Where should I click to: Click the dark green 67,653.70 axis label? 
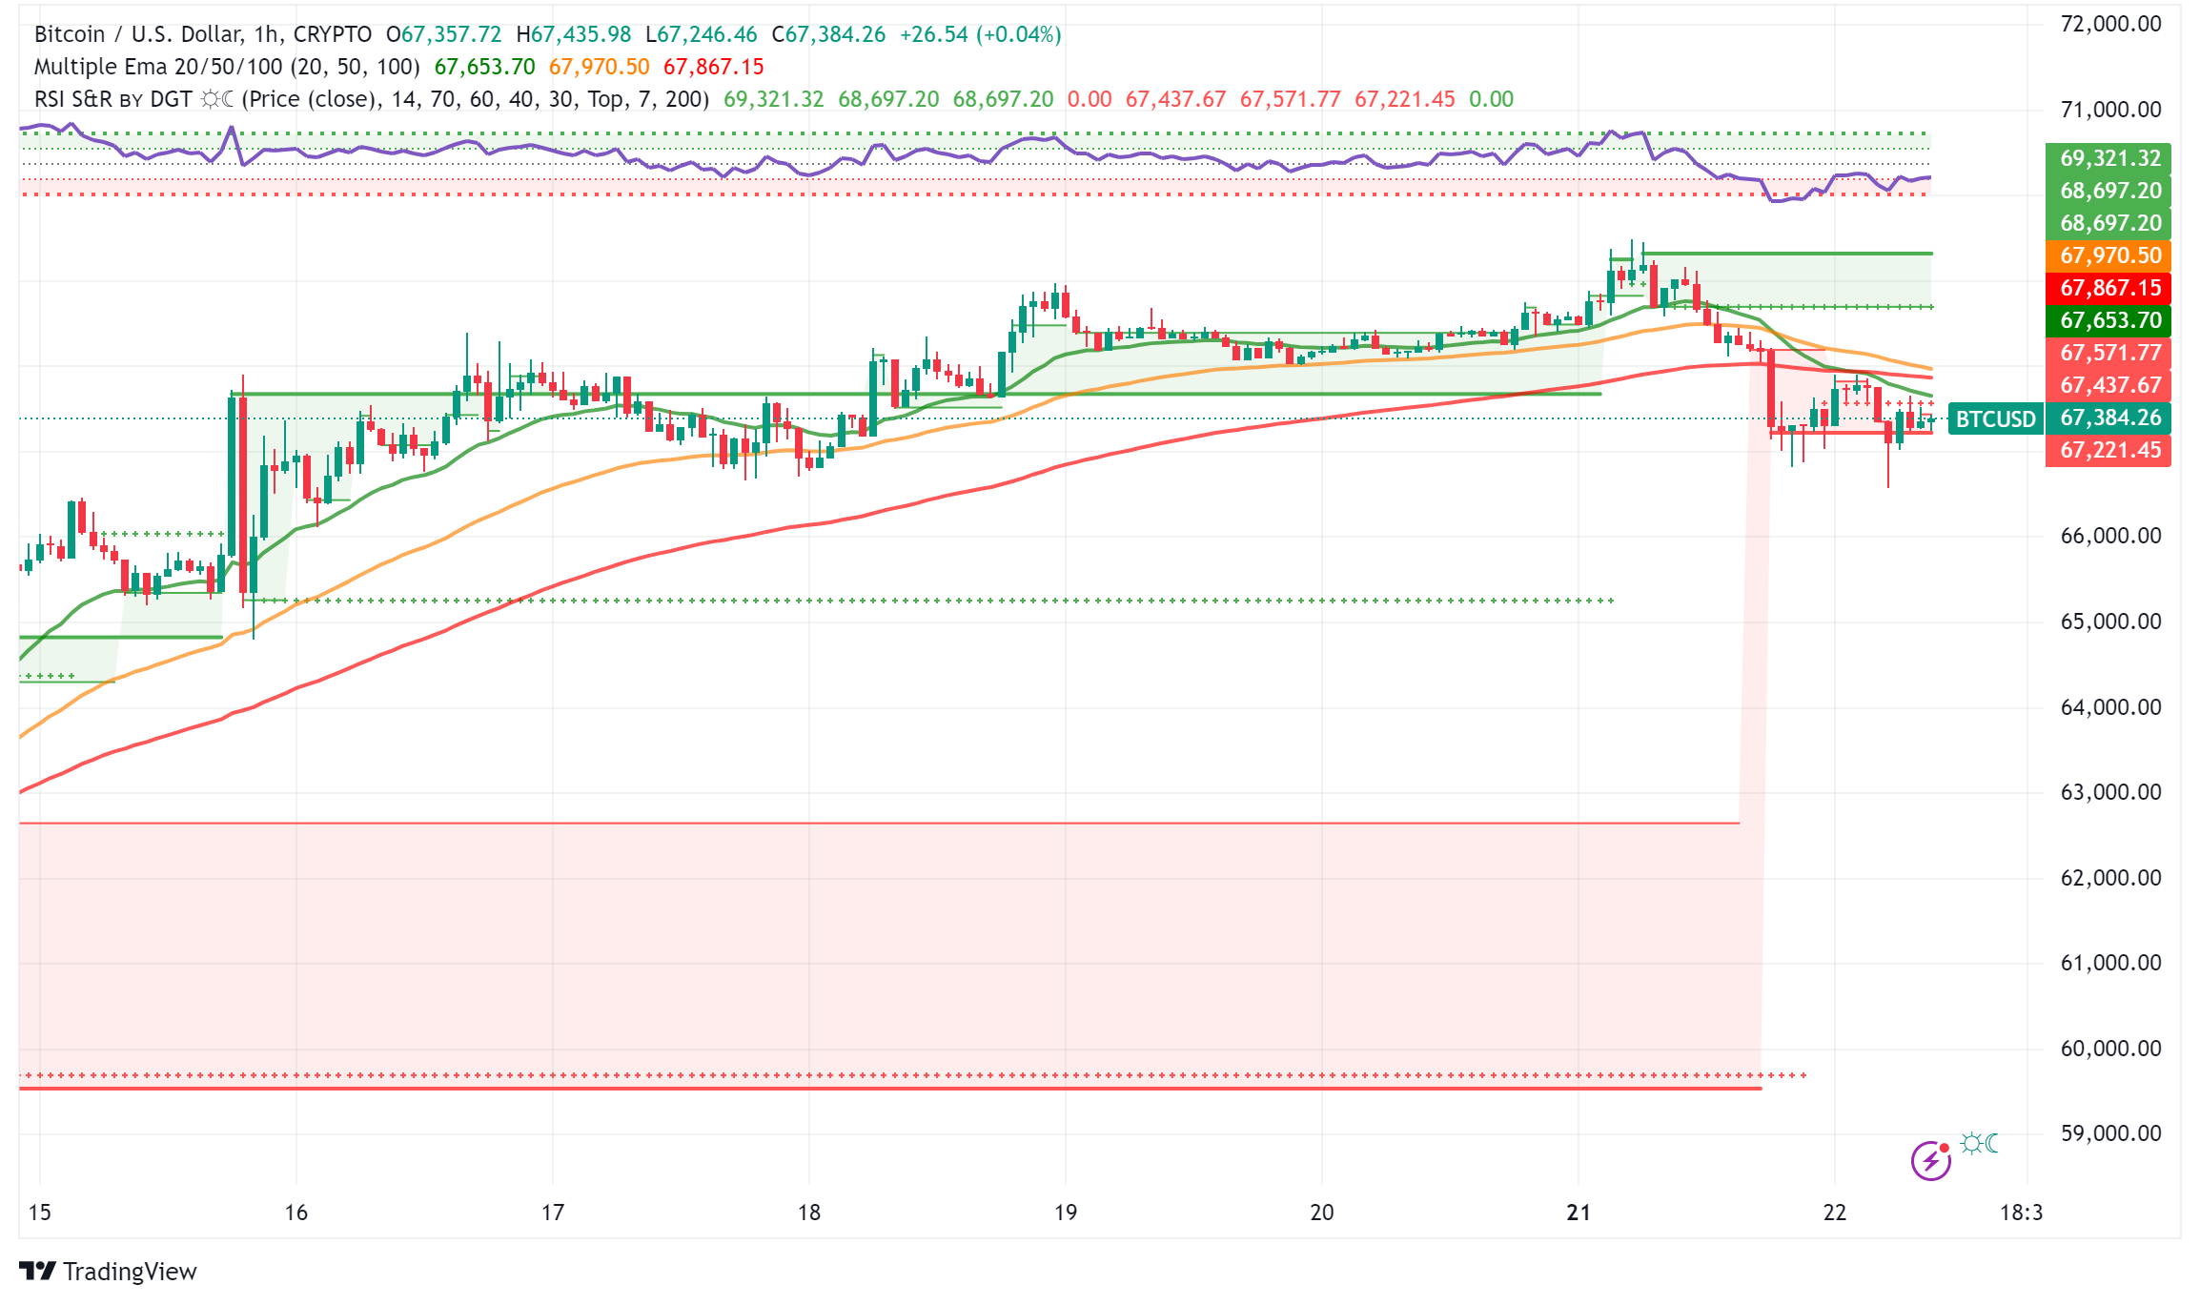point(2109,320)
